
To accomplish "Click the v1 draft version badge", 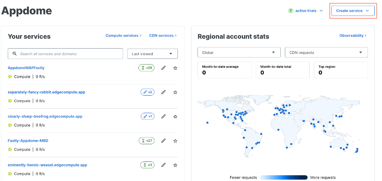I will (147, 116).
